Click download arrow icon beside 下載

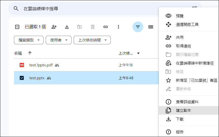coord(168,119)
